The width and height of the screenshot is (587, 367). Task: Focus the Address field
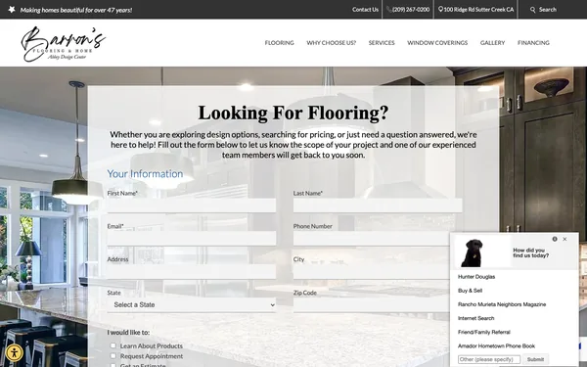[192, 271]
